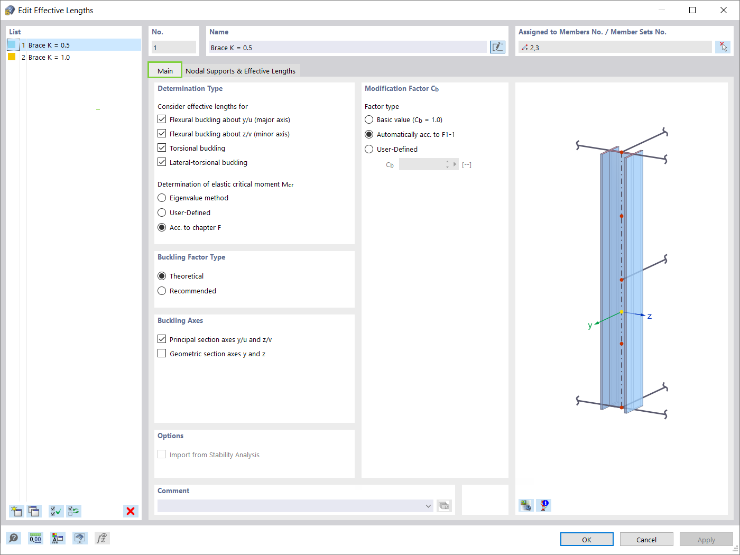Open Nodal Supports & Effective Lengths tab
740x555 pixels.
click(x=240, y=71)
